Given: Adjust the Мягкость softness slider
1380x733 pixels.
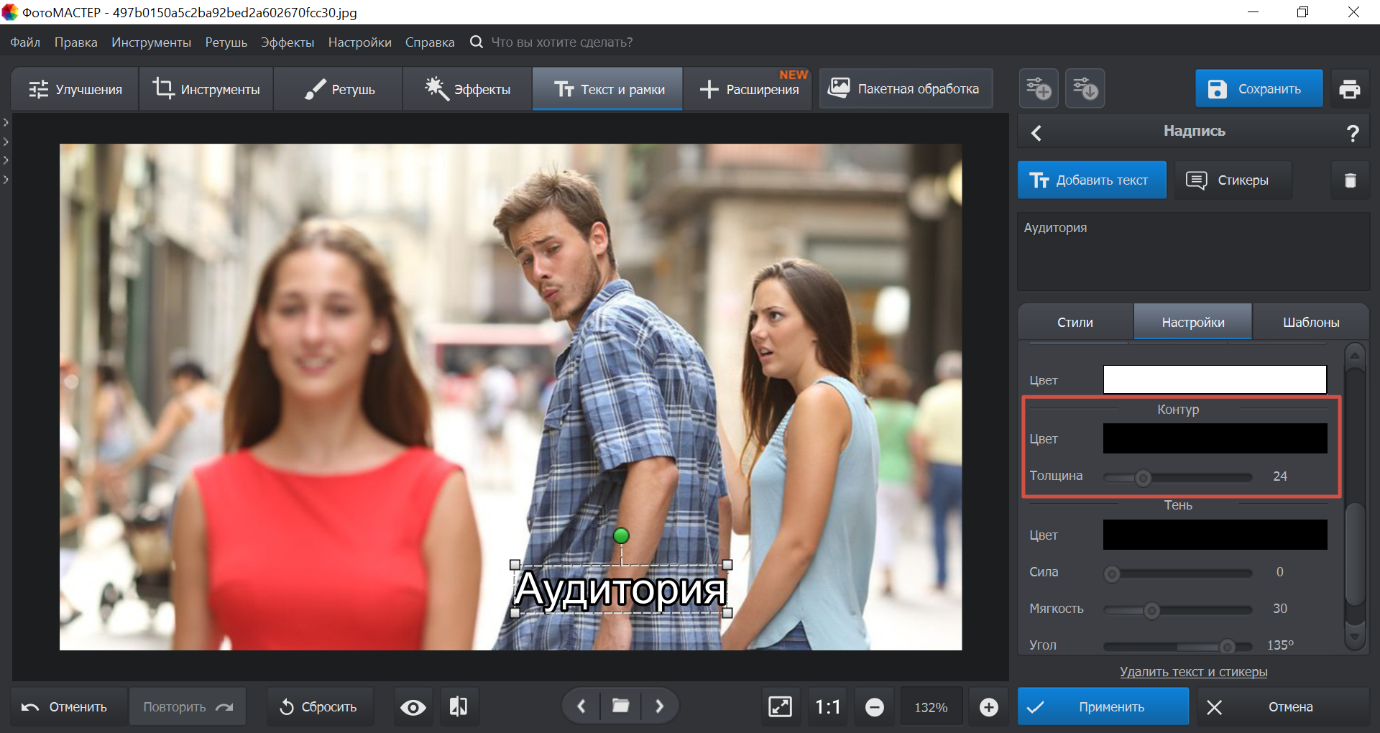Looking at the screenshot, I should pos(1151,610).
